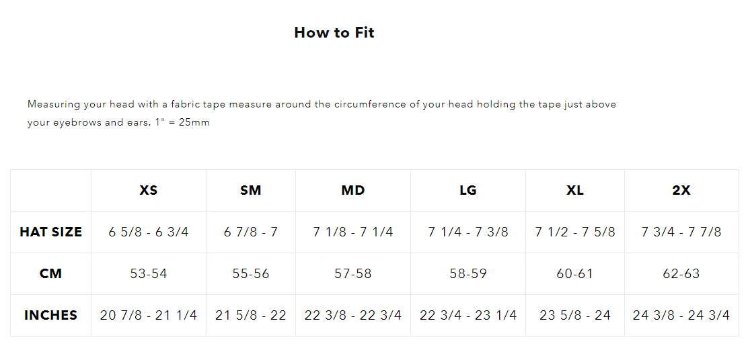Click the 6 5/8 - 6 3/4 hat size cell
Screen dimensions: 748x360
click(149, 232)
